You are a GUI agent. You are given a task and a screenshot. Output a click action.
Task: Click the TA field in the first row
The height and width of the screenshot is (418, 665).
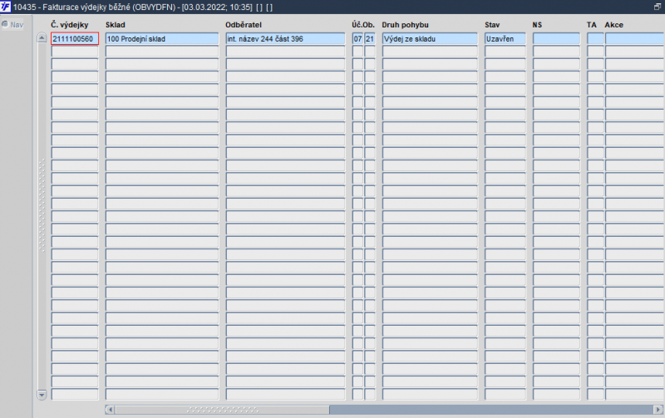(x=595, y=38)
